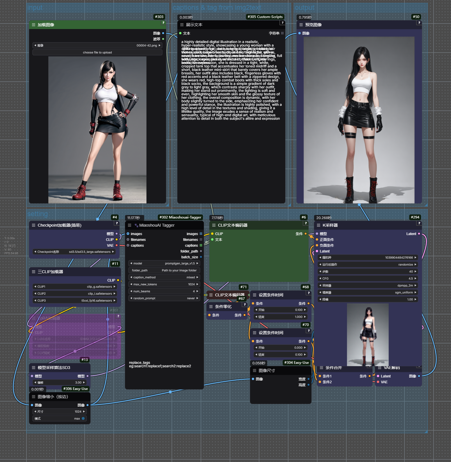This screenshot has height=462, width=451.
Task: Click the VAE output socket on Checkpoint加载器
Action: point(117,246)
